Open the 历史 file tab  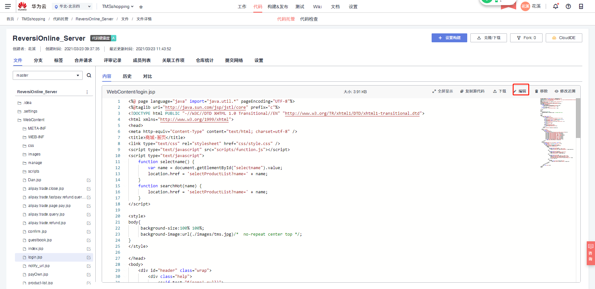click(x=127, y=76)
